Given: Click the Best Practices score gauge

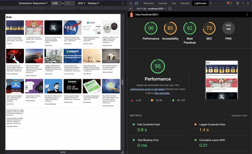Looking at the screenshot, I should [x=190, y=28].
